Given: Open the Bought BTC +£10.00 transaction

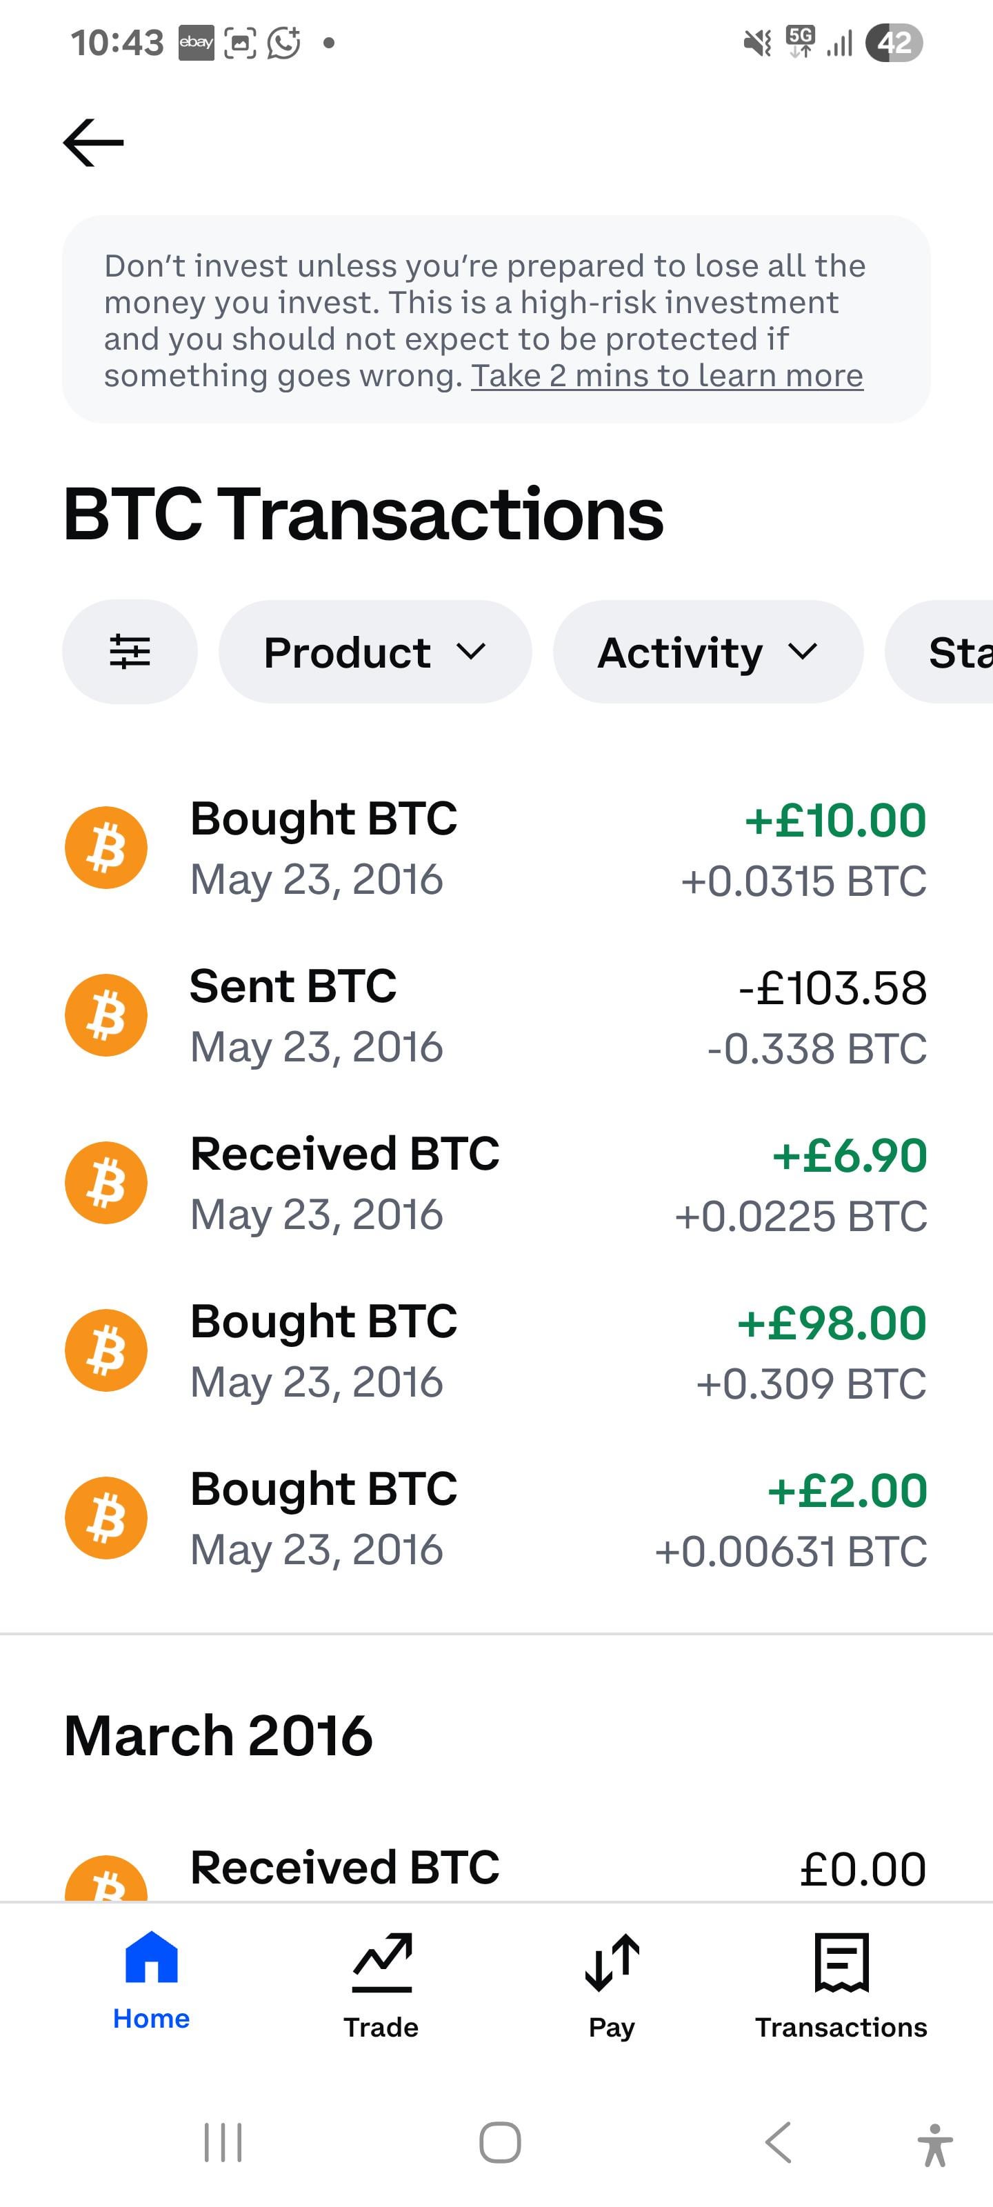Looking at the screenshot, I should (x=496, y=848).
